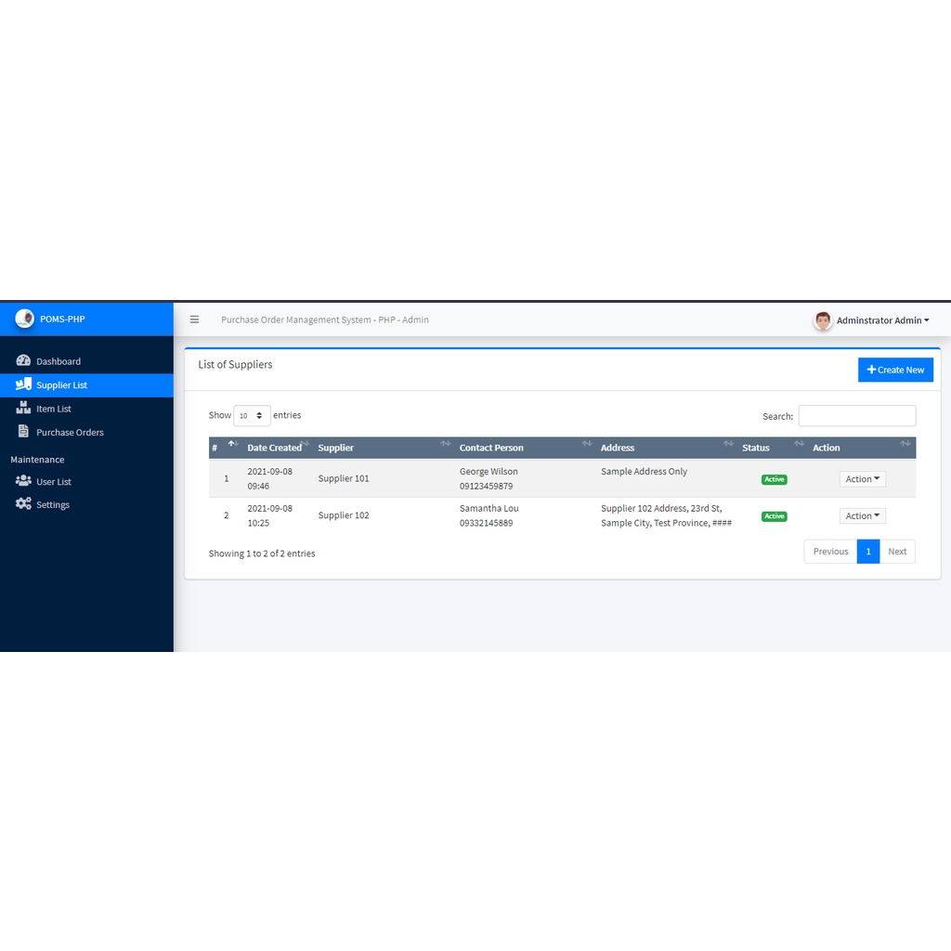Image resolution: width=951 pixels, height=951 pixels.
Task: Click the Supplier List truck icon
Action: [x=23, y=384]
